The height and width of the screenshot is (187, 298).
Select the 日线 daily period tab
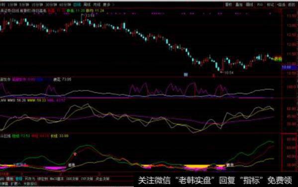(77, 4)
